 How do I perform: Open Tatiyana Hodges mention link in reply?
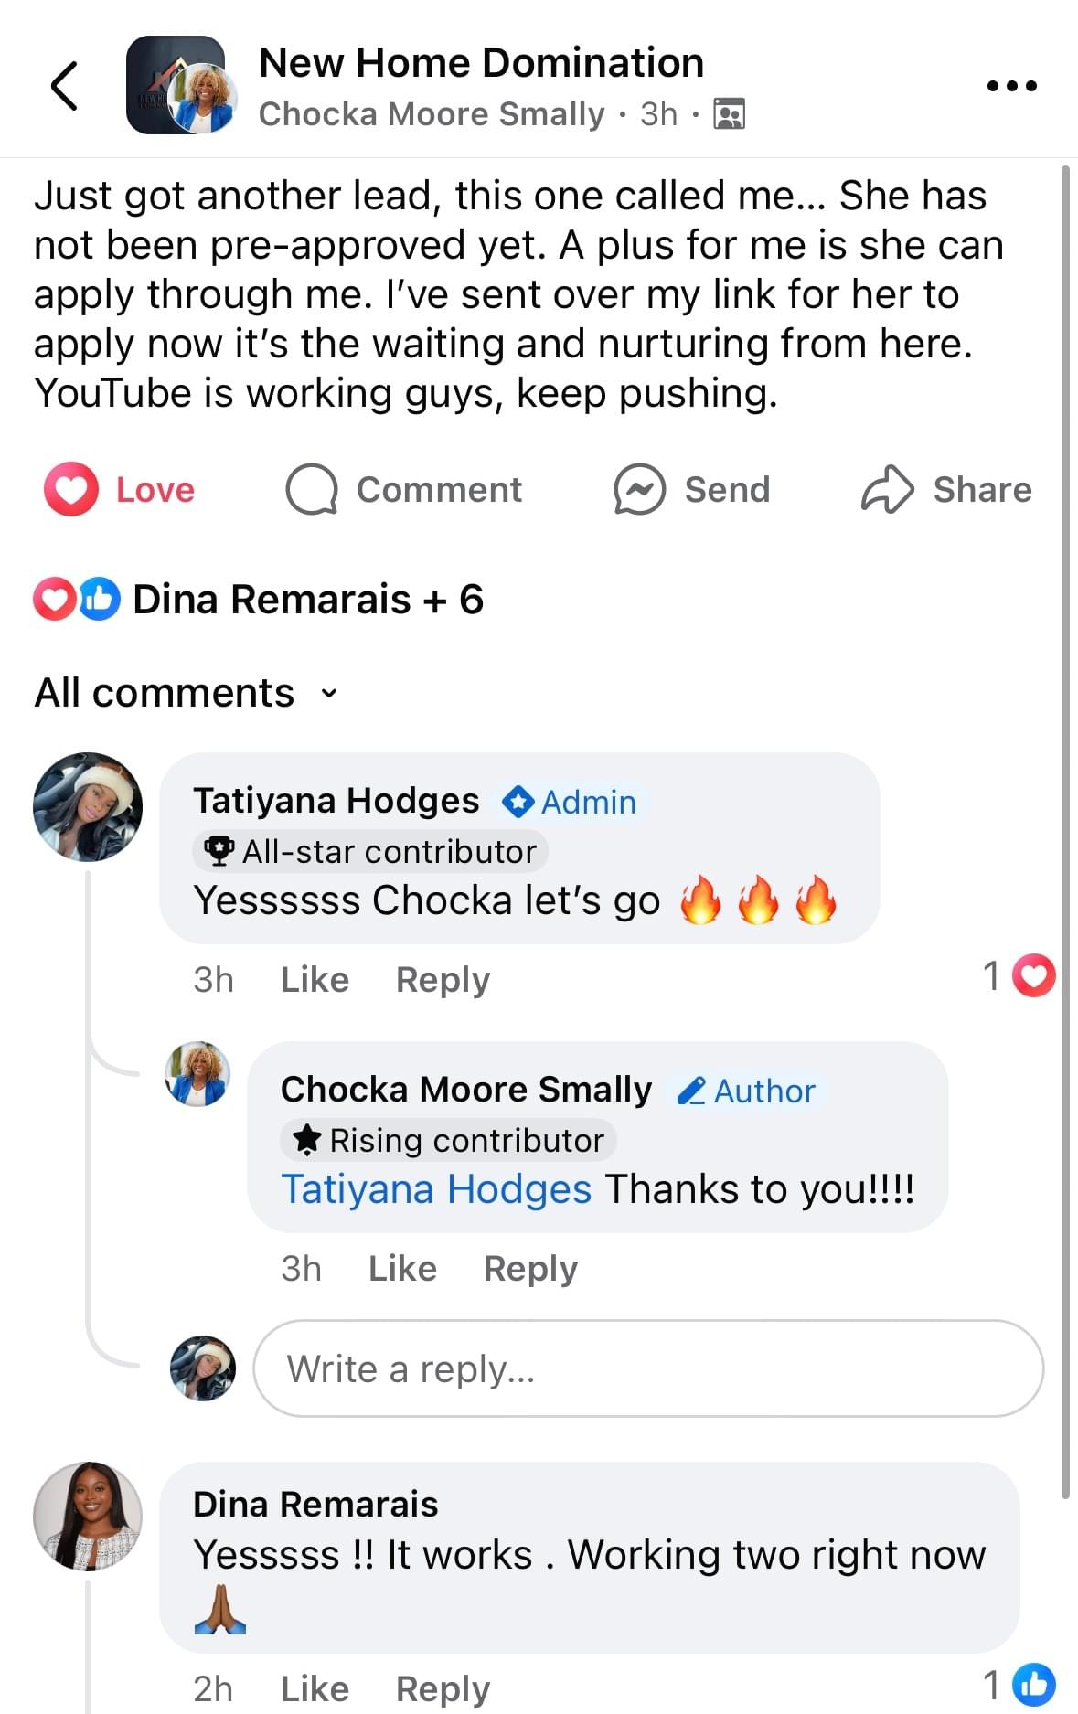click(x=436, y=1189)
